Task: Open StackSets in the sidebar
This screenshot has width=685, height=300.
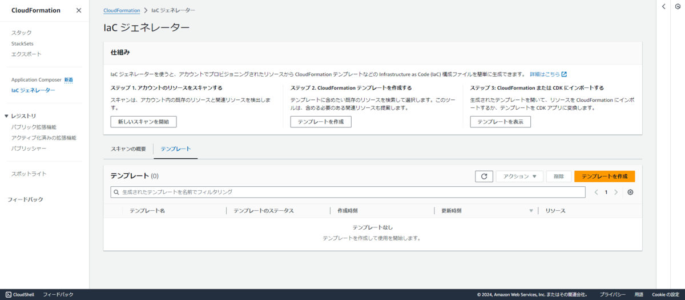Action: point(22,43)
